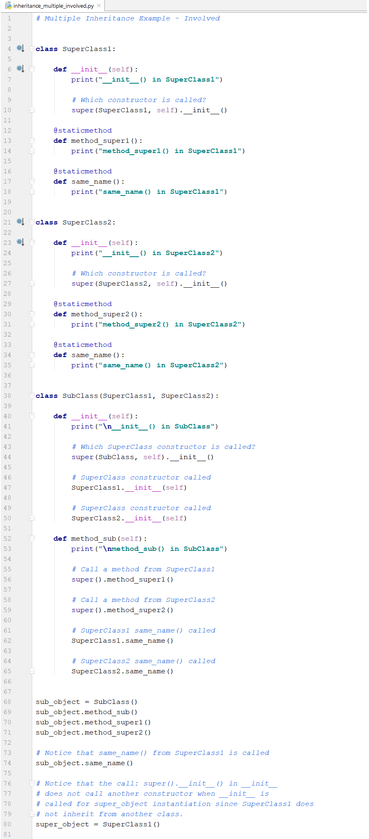
Task: Click line number 68 in the gutter
Action: (x=8, y=702)
